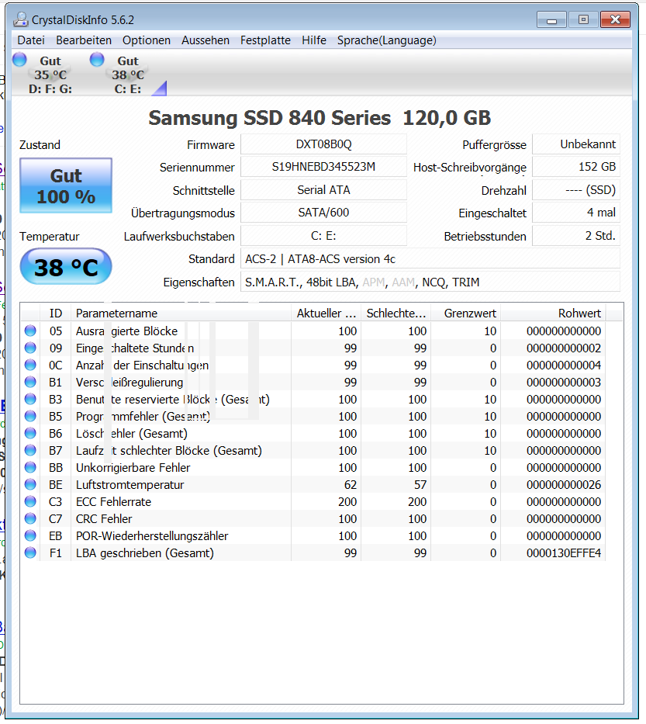Click the Drehzahl value ---- (SSD)
The width and height of the screenshot is (646, 724).
576,190
